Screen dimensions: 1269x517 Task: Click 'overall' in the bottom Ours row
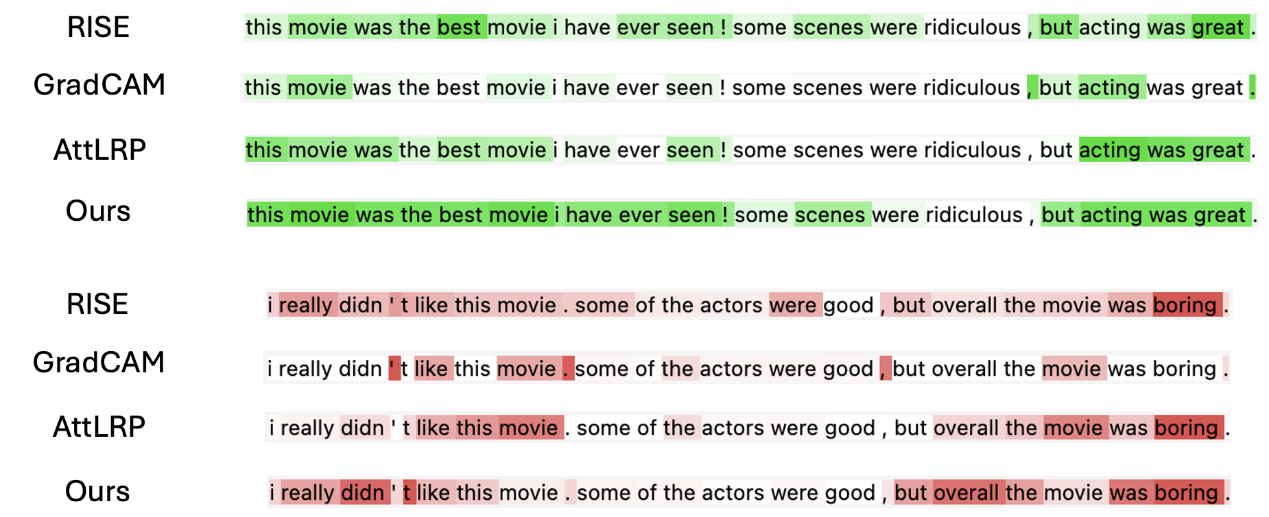pos(969,492)
